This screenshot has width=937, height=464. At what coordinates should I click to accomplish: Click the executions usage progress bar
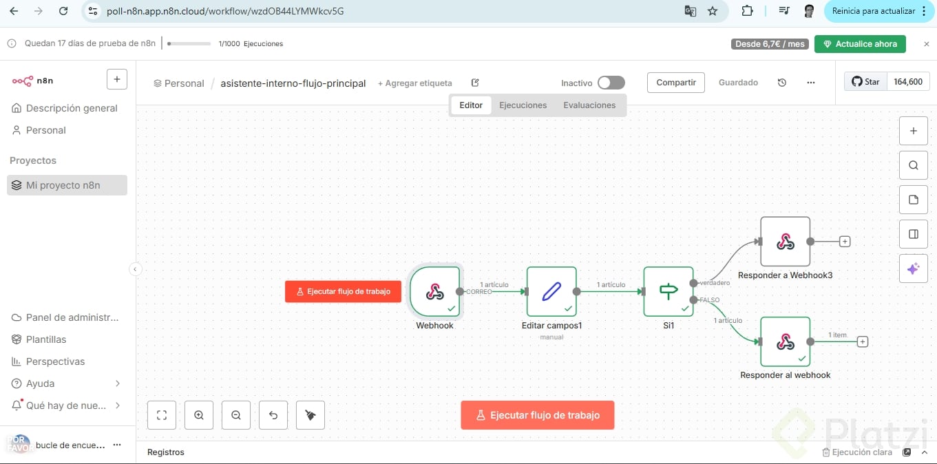(189, 43)
